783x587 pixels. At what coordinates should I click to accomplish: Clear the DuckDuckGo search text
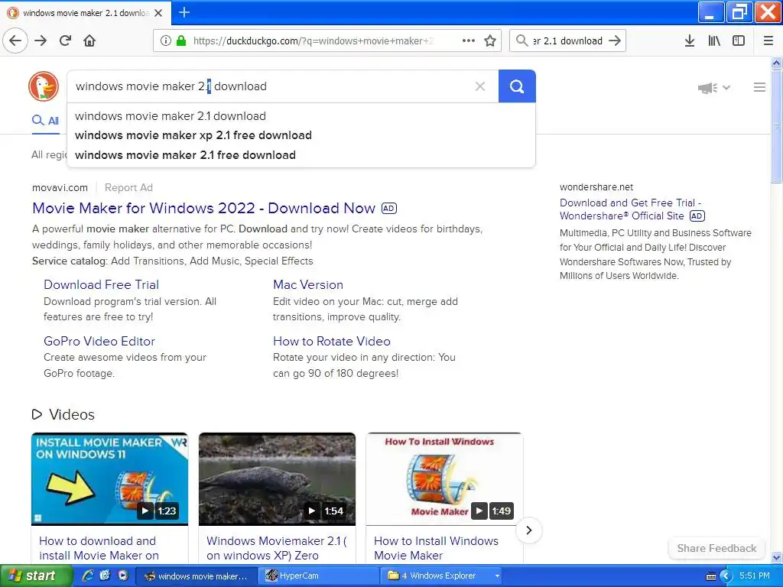(x=480, y=86)
